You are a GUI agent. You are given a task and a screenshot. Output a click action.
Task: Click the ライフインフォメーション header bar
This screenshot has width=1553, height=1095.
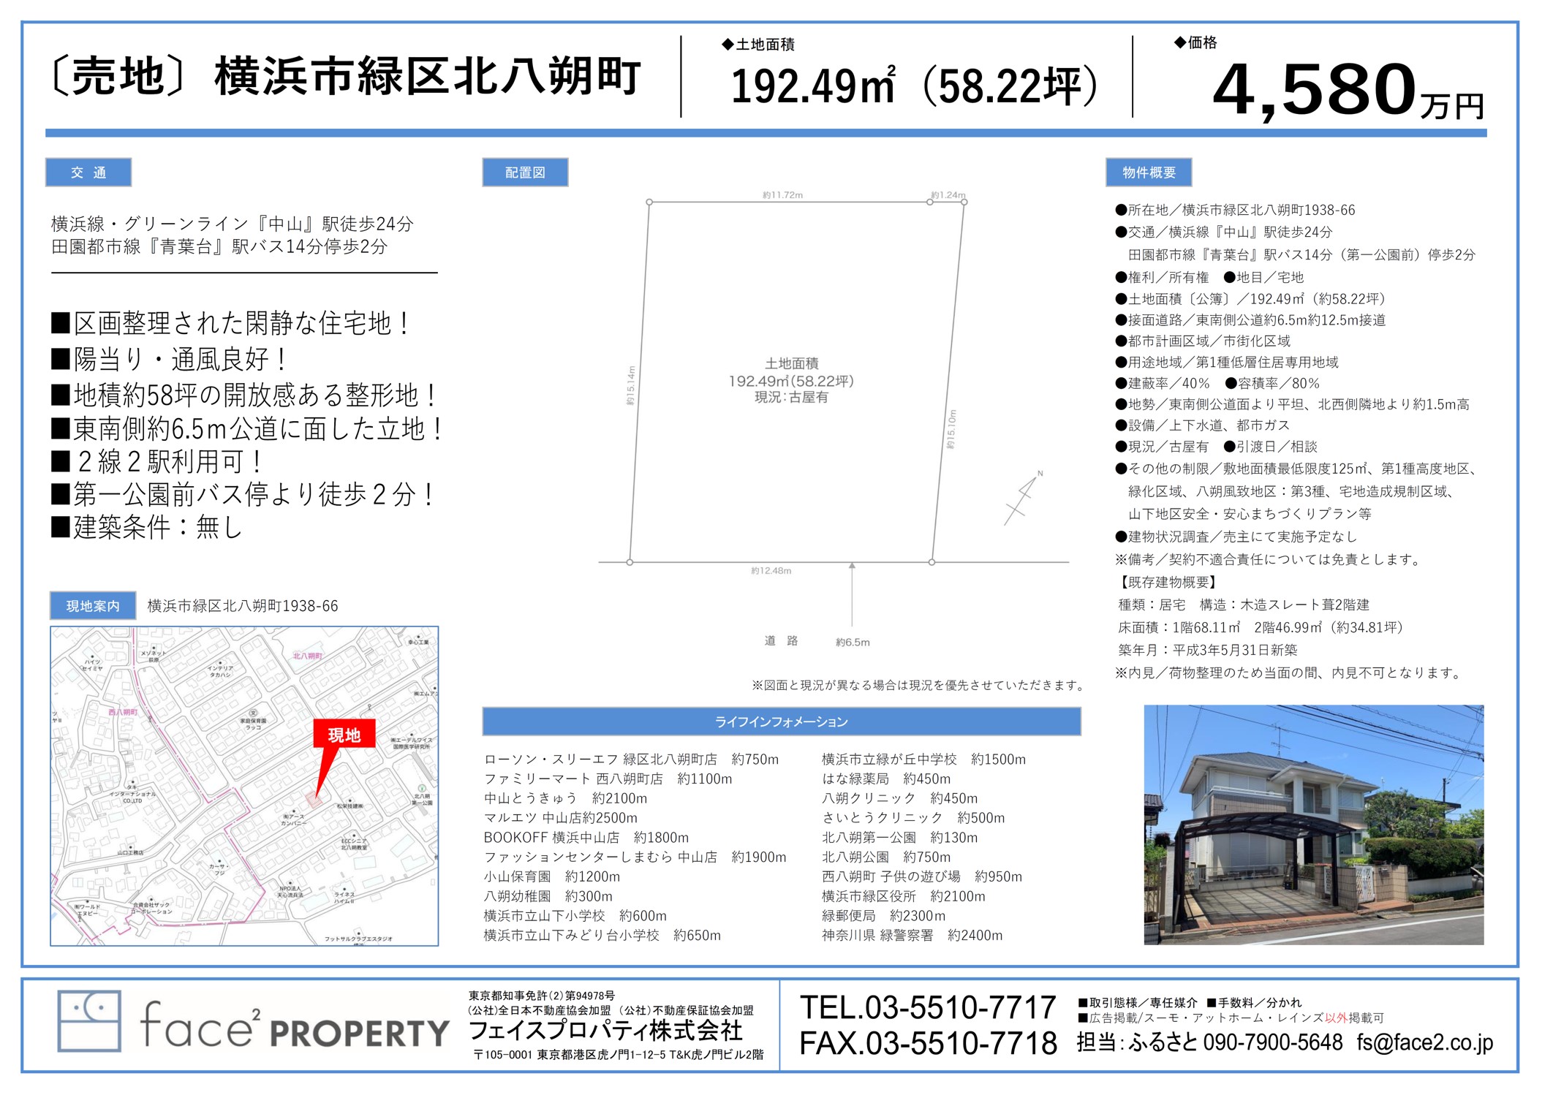[x=781, y=721]
